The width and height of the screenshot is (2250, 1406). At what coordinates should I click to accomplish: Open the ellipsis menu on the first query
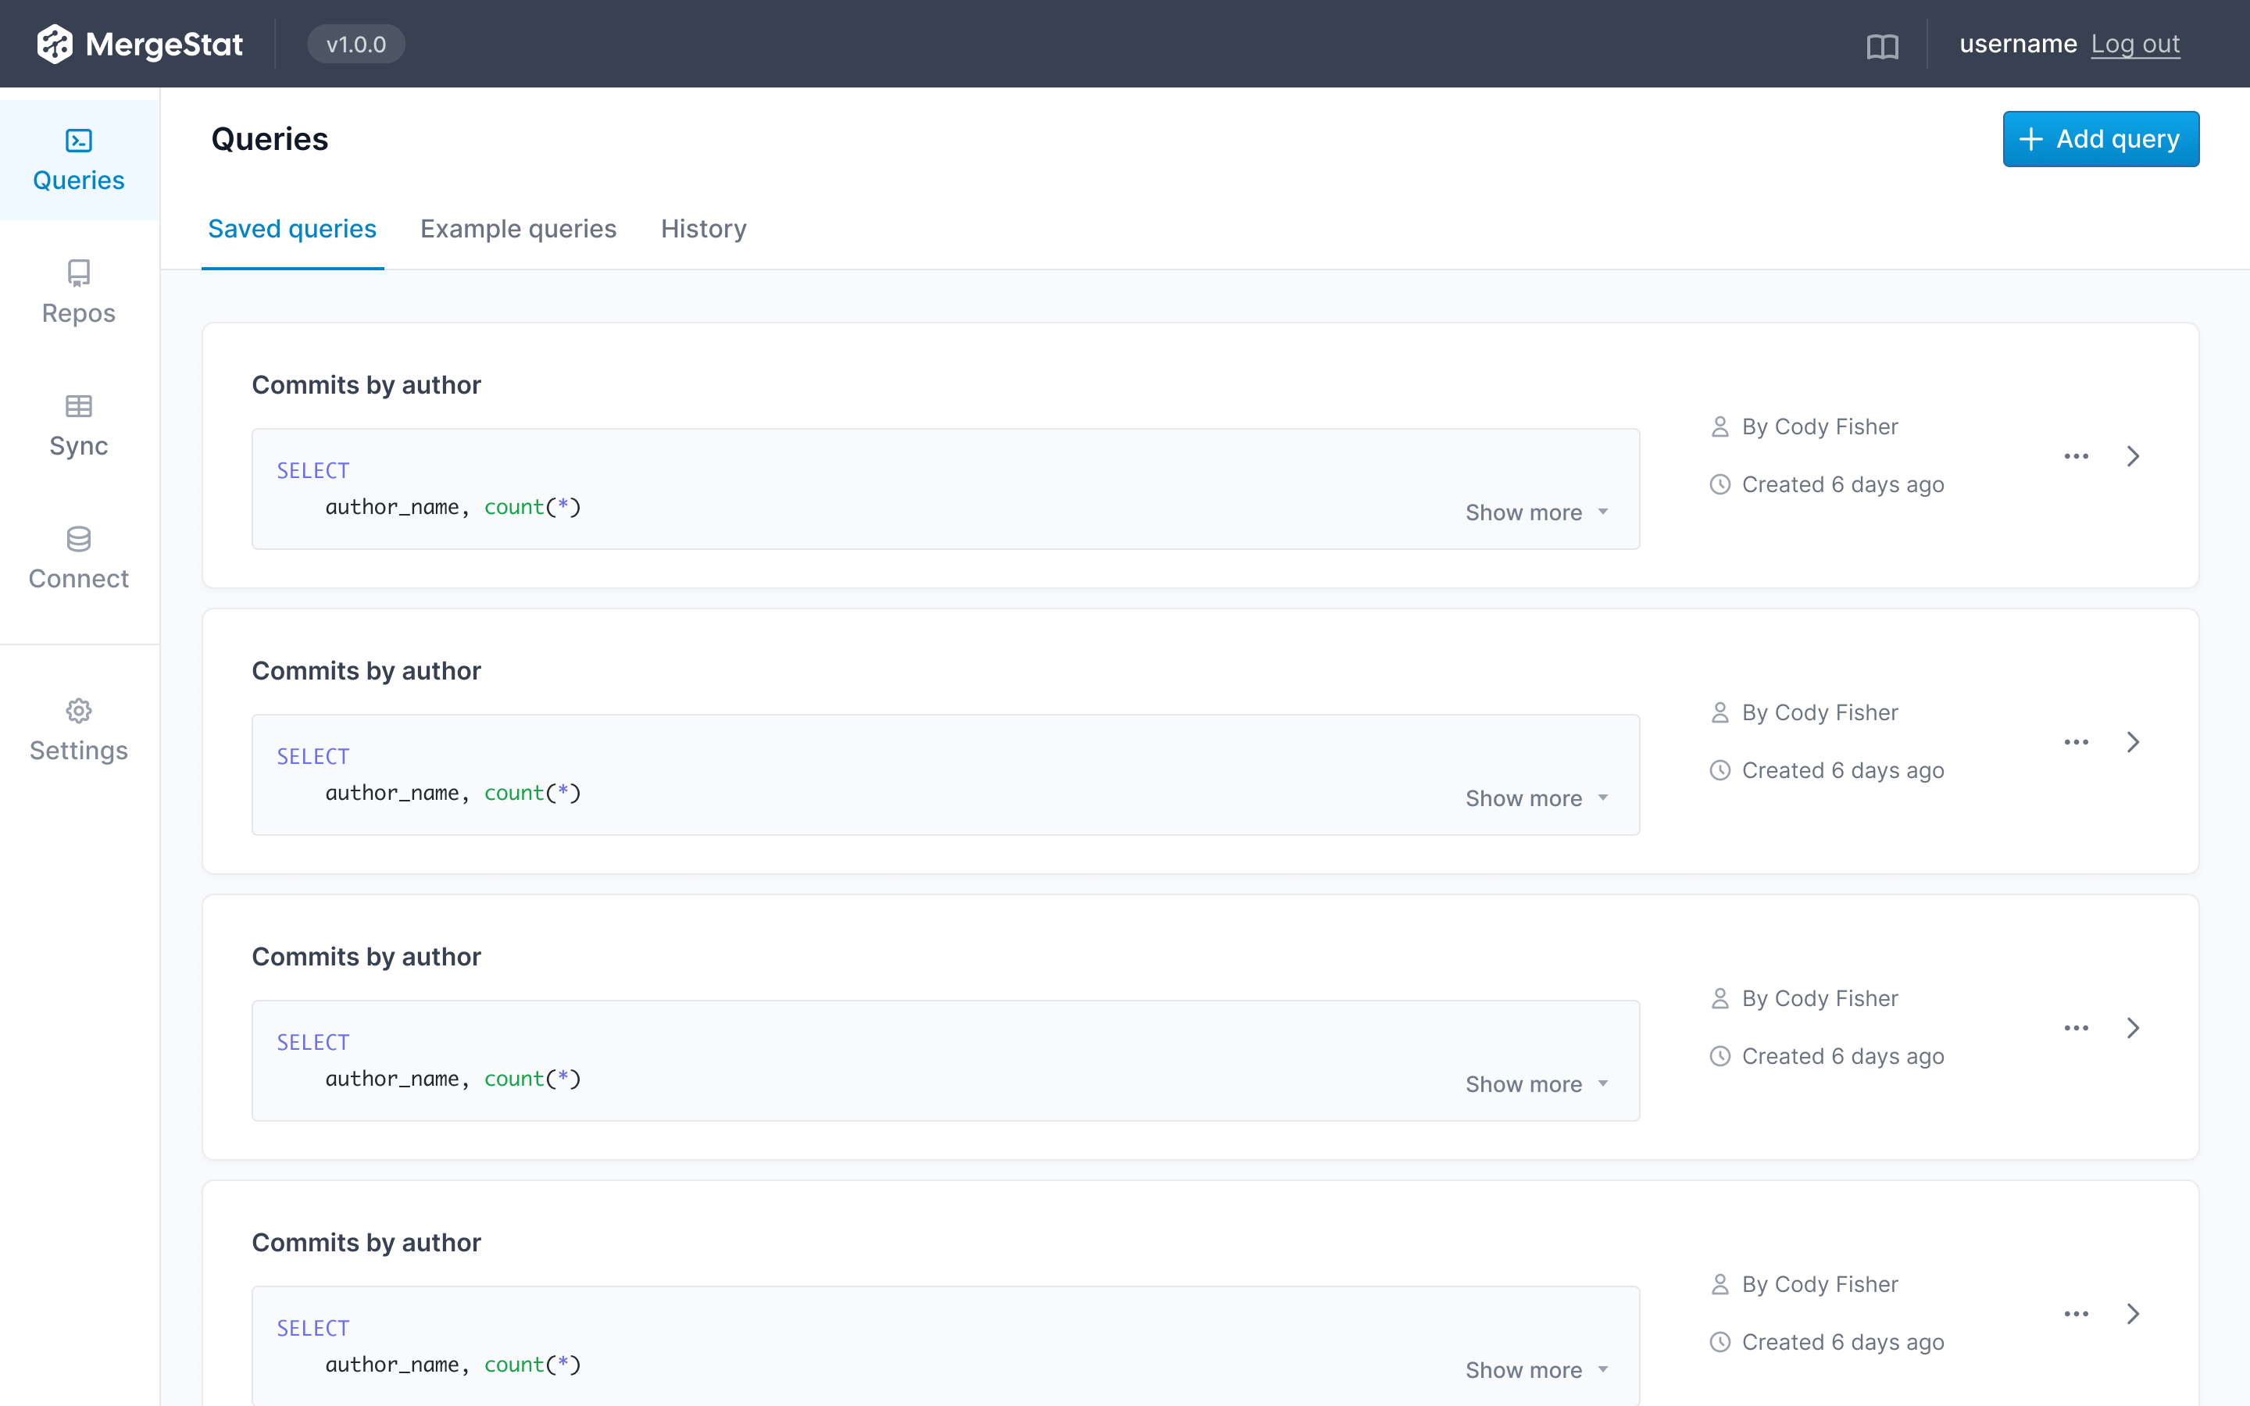(x=2077, y=455)
